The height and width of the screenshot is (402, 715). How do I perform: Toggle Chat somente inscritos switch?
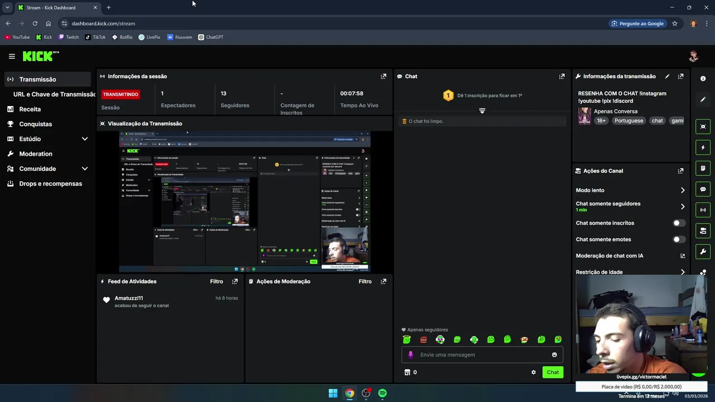point(679,223)
